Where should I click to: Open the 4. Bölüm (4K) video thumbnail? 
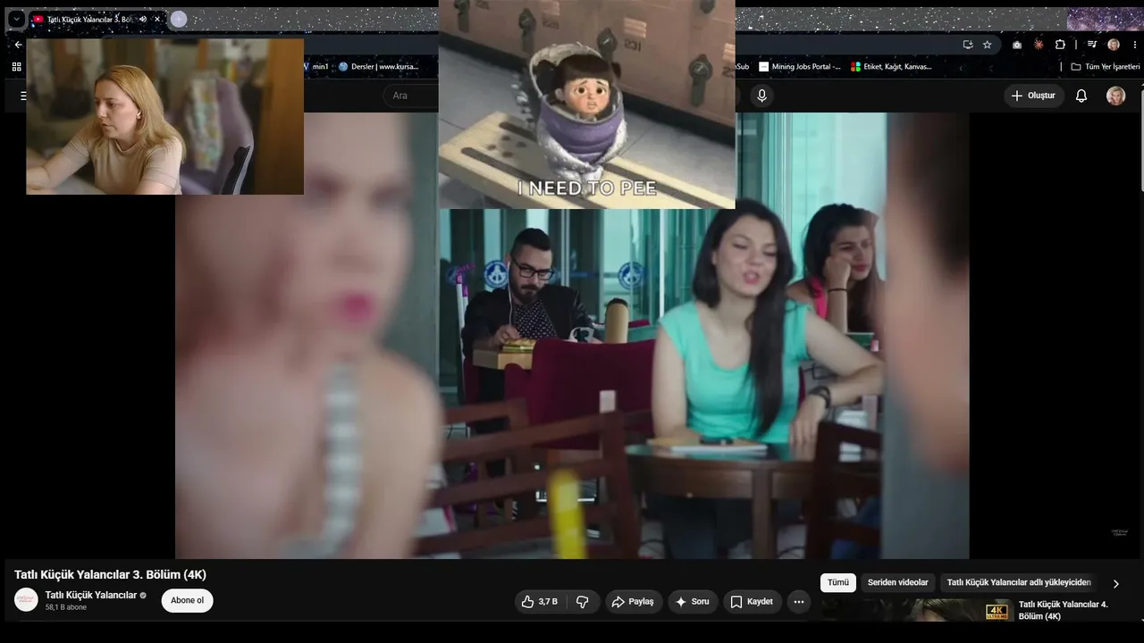918,611
